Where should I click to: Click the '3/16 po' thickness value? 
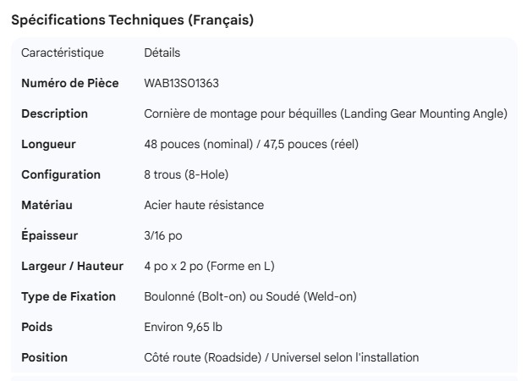pyautogui.click(x=163, y=235)
